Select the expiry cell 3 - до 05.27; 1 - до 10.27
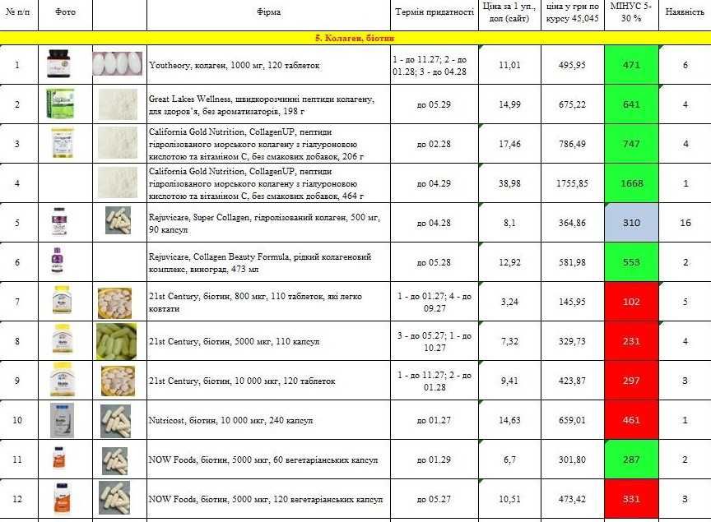Image resolution: width=711 pixels, height=522 pixels. [x=434, y=341]
